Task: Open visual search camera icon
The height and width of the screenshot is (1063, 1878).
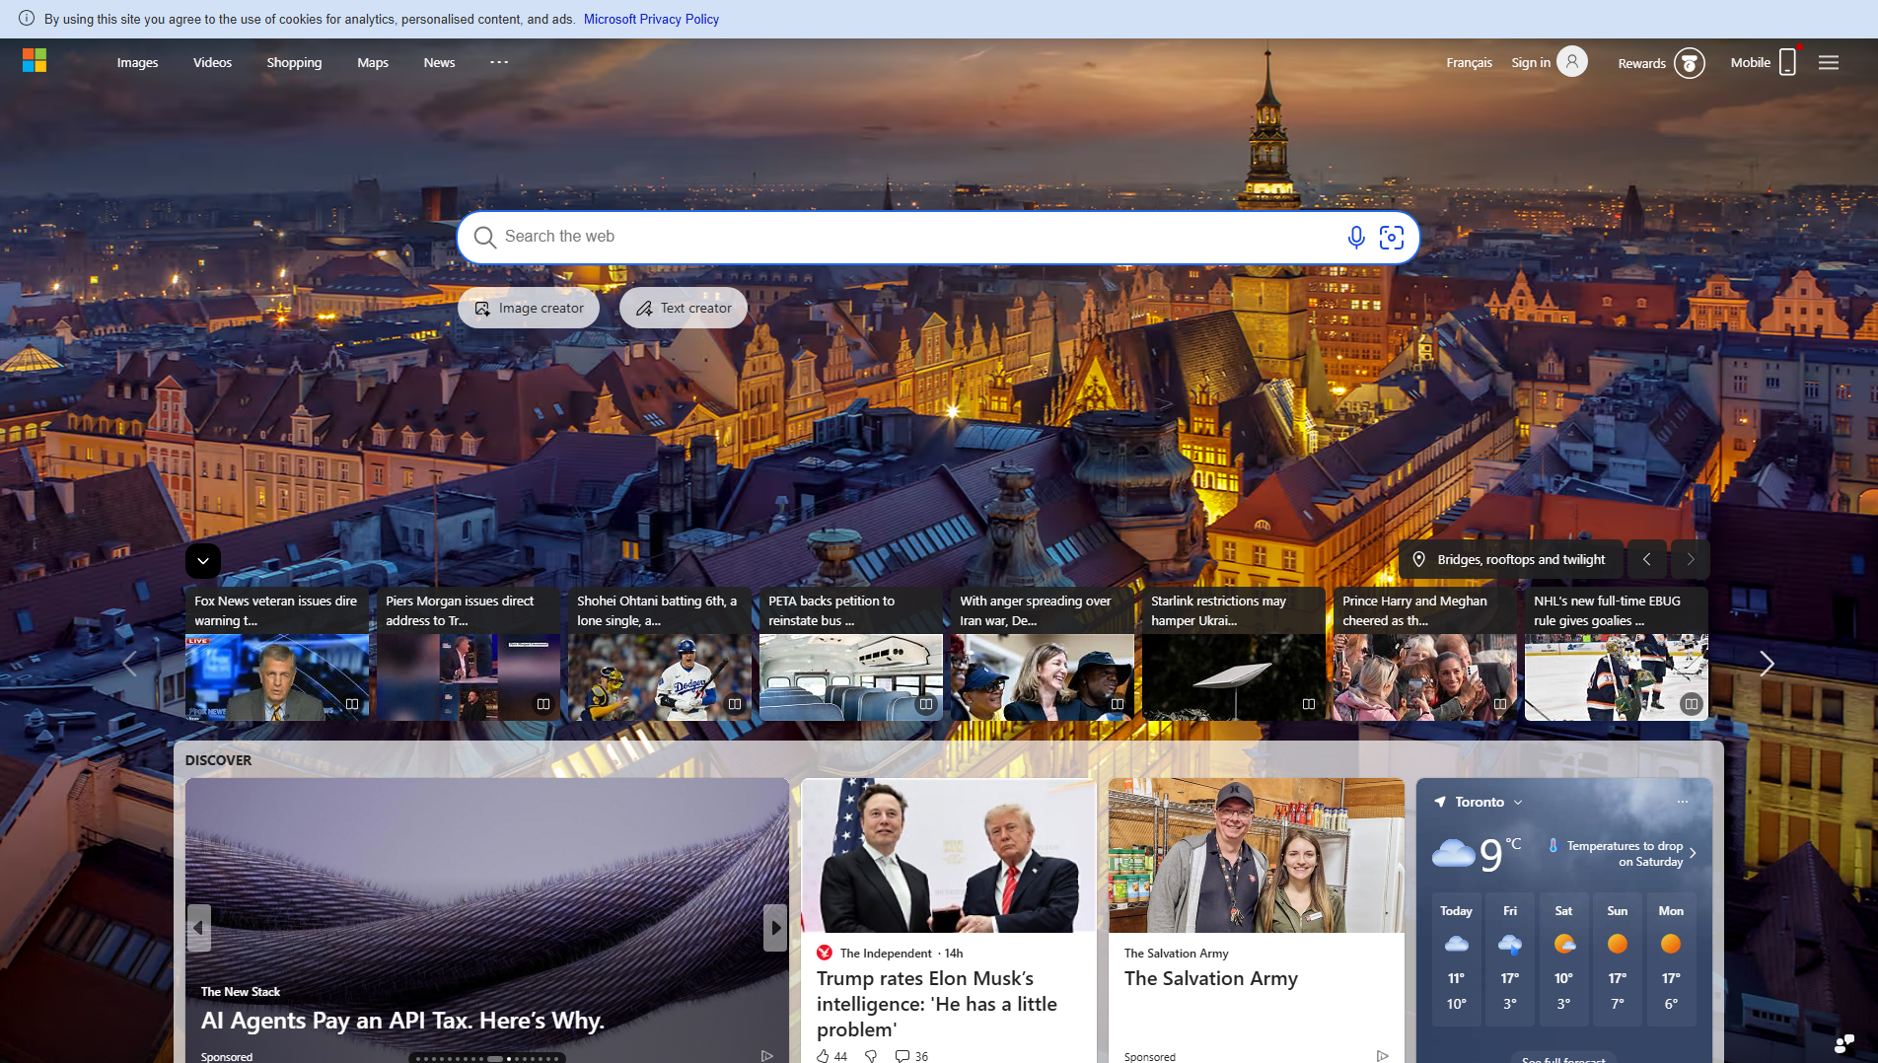Action: (x=1392, y=238)
